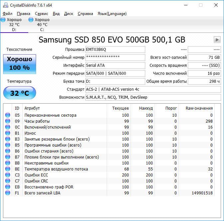Click status icon of Износ row

tap(8, 133)
